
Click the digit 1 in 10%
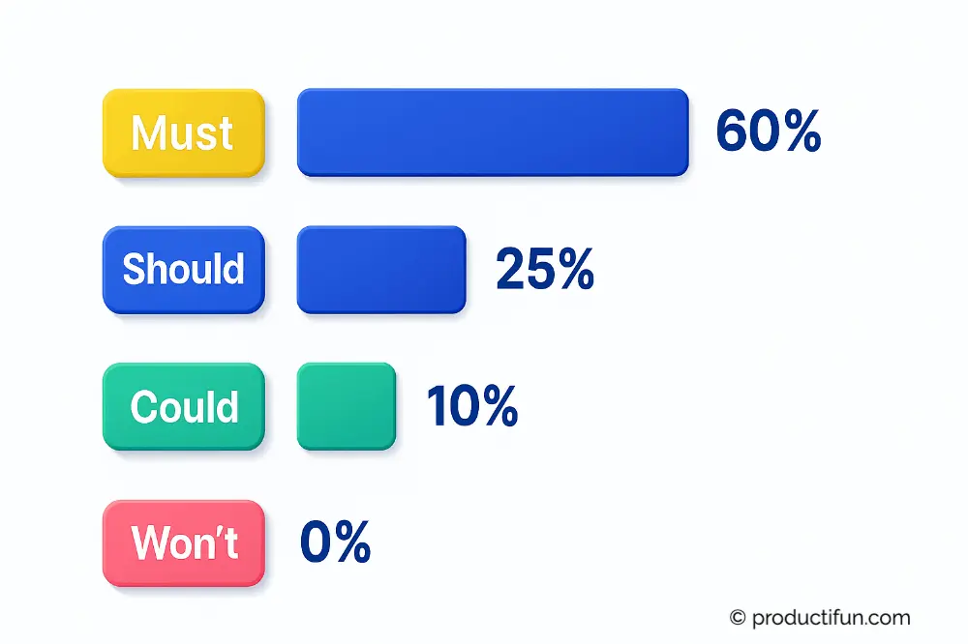click(x=438, y=405)
